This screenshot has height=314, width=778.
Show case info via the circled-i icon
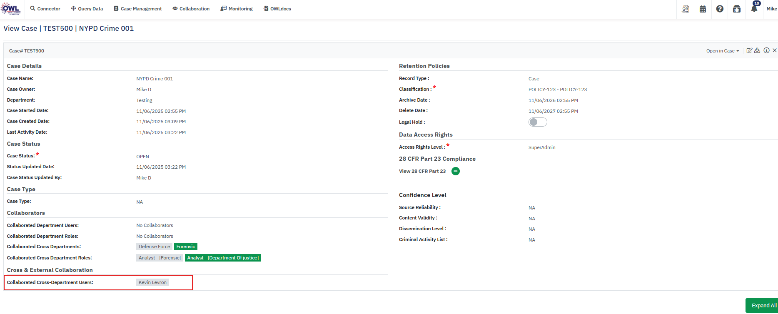[x=766, y=50]
